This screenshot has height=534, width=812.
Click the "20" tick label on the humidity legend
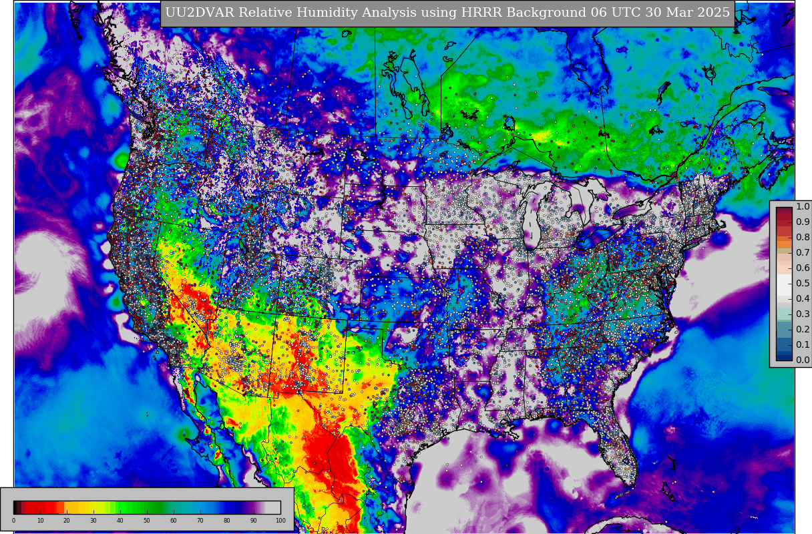click(x=67, y=521)
